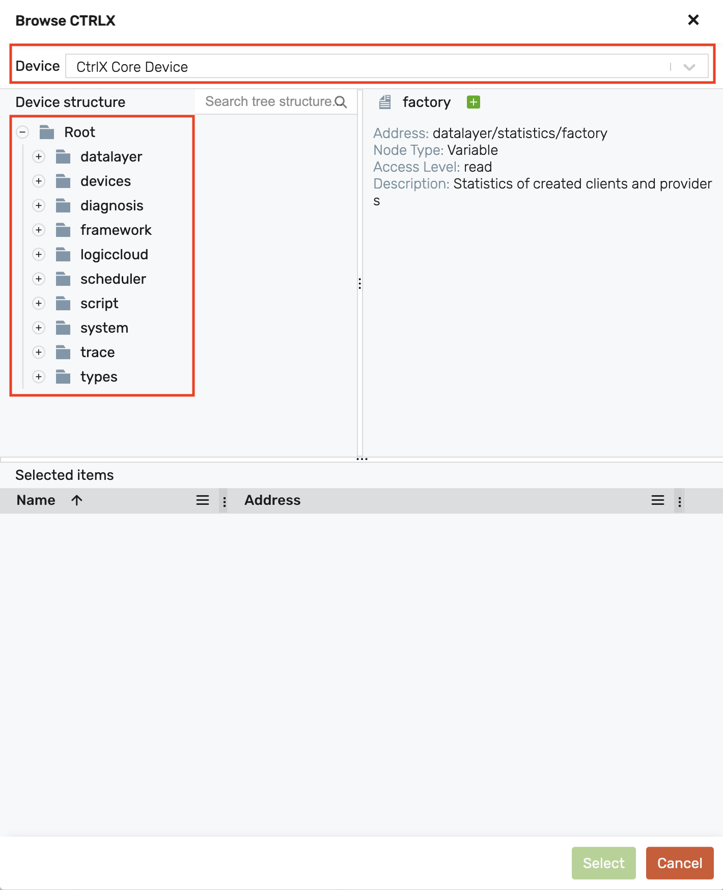Click the Name column resize handle dots
The width and height of the screenshot is (723, 890).
click(x=224, y=501)
